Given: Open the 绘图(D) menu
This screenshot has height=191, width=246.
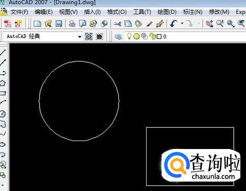Looking at the screenshot, I should 167,12.
